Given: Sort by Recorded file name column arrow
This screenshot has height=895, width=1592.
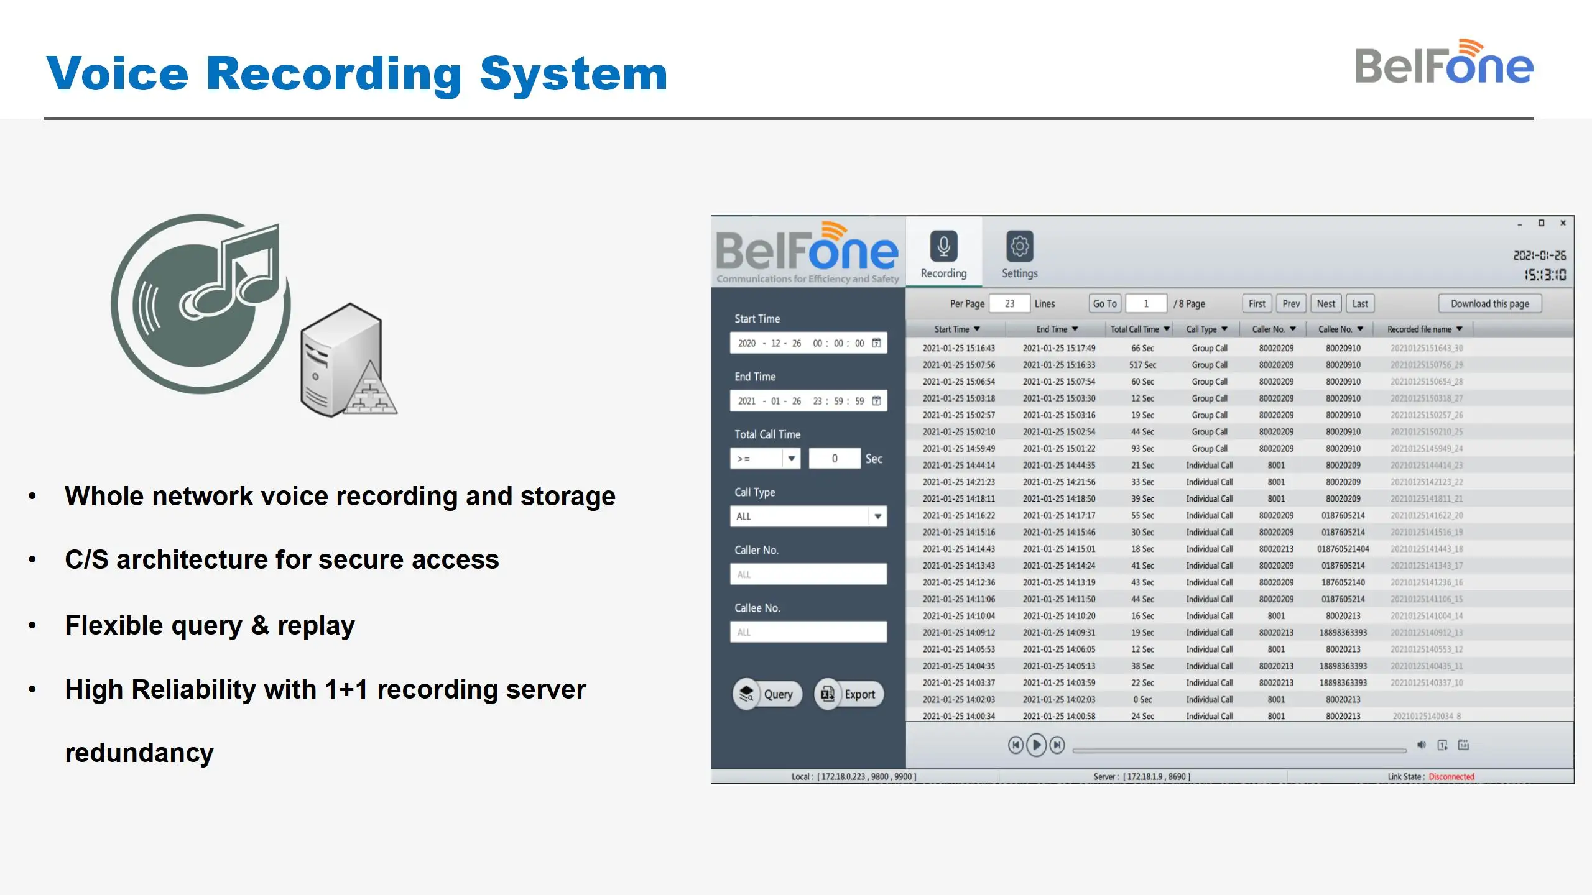Looking at the screenshot, I should point(1460,329).
